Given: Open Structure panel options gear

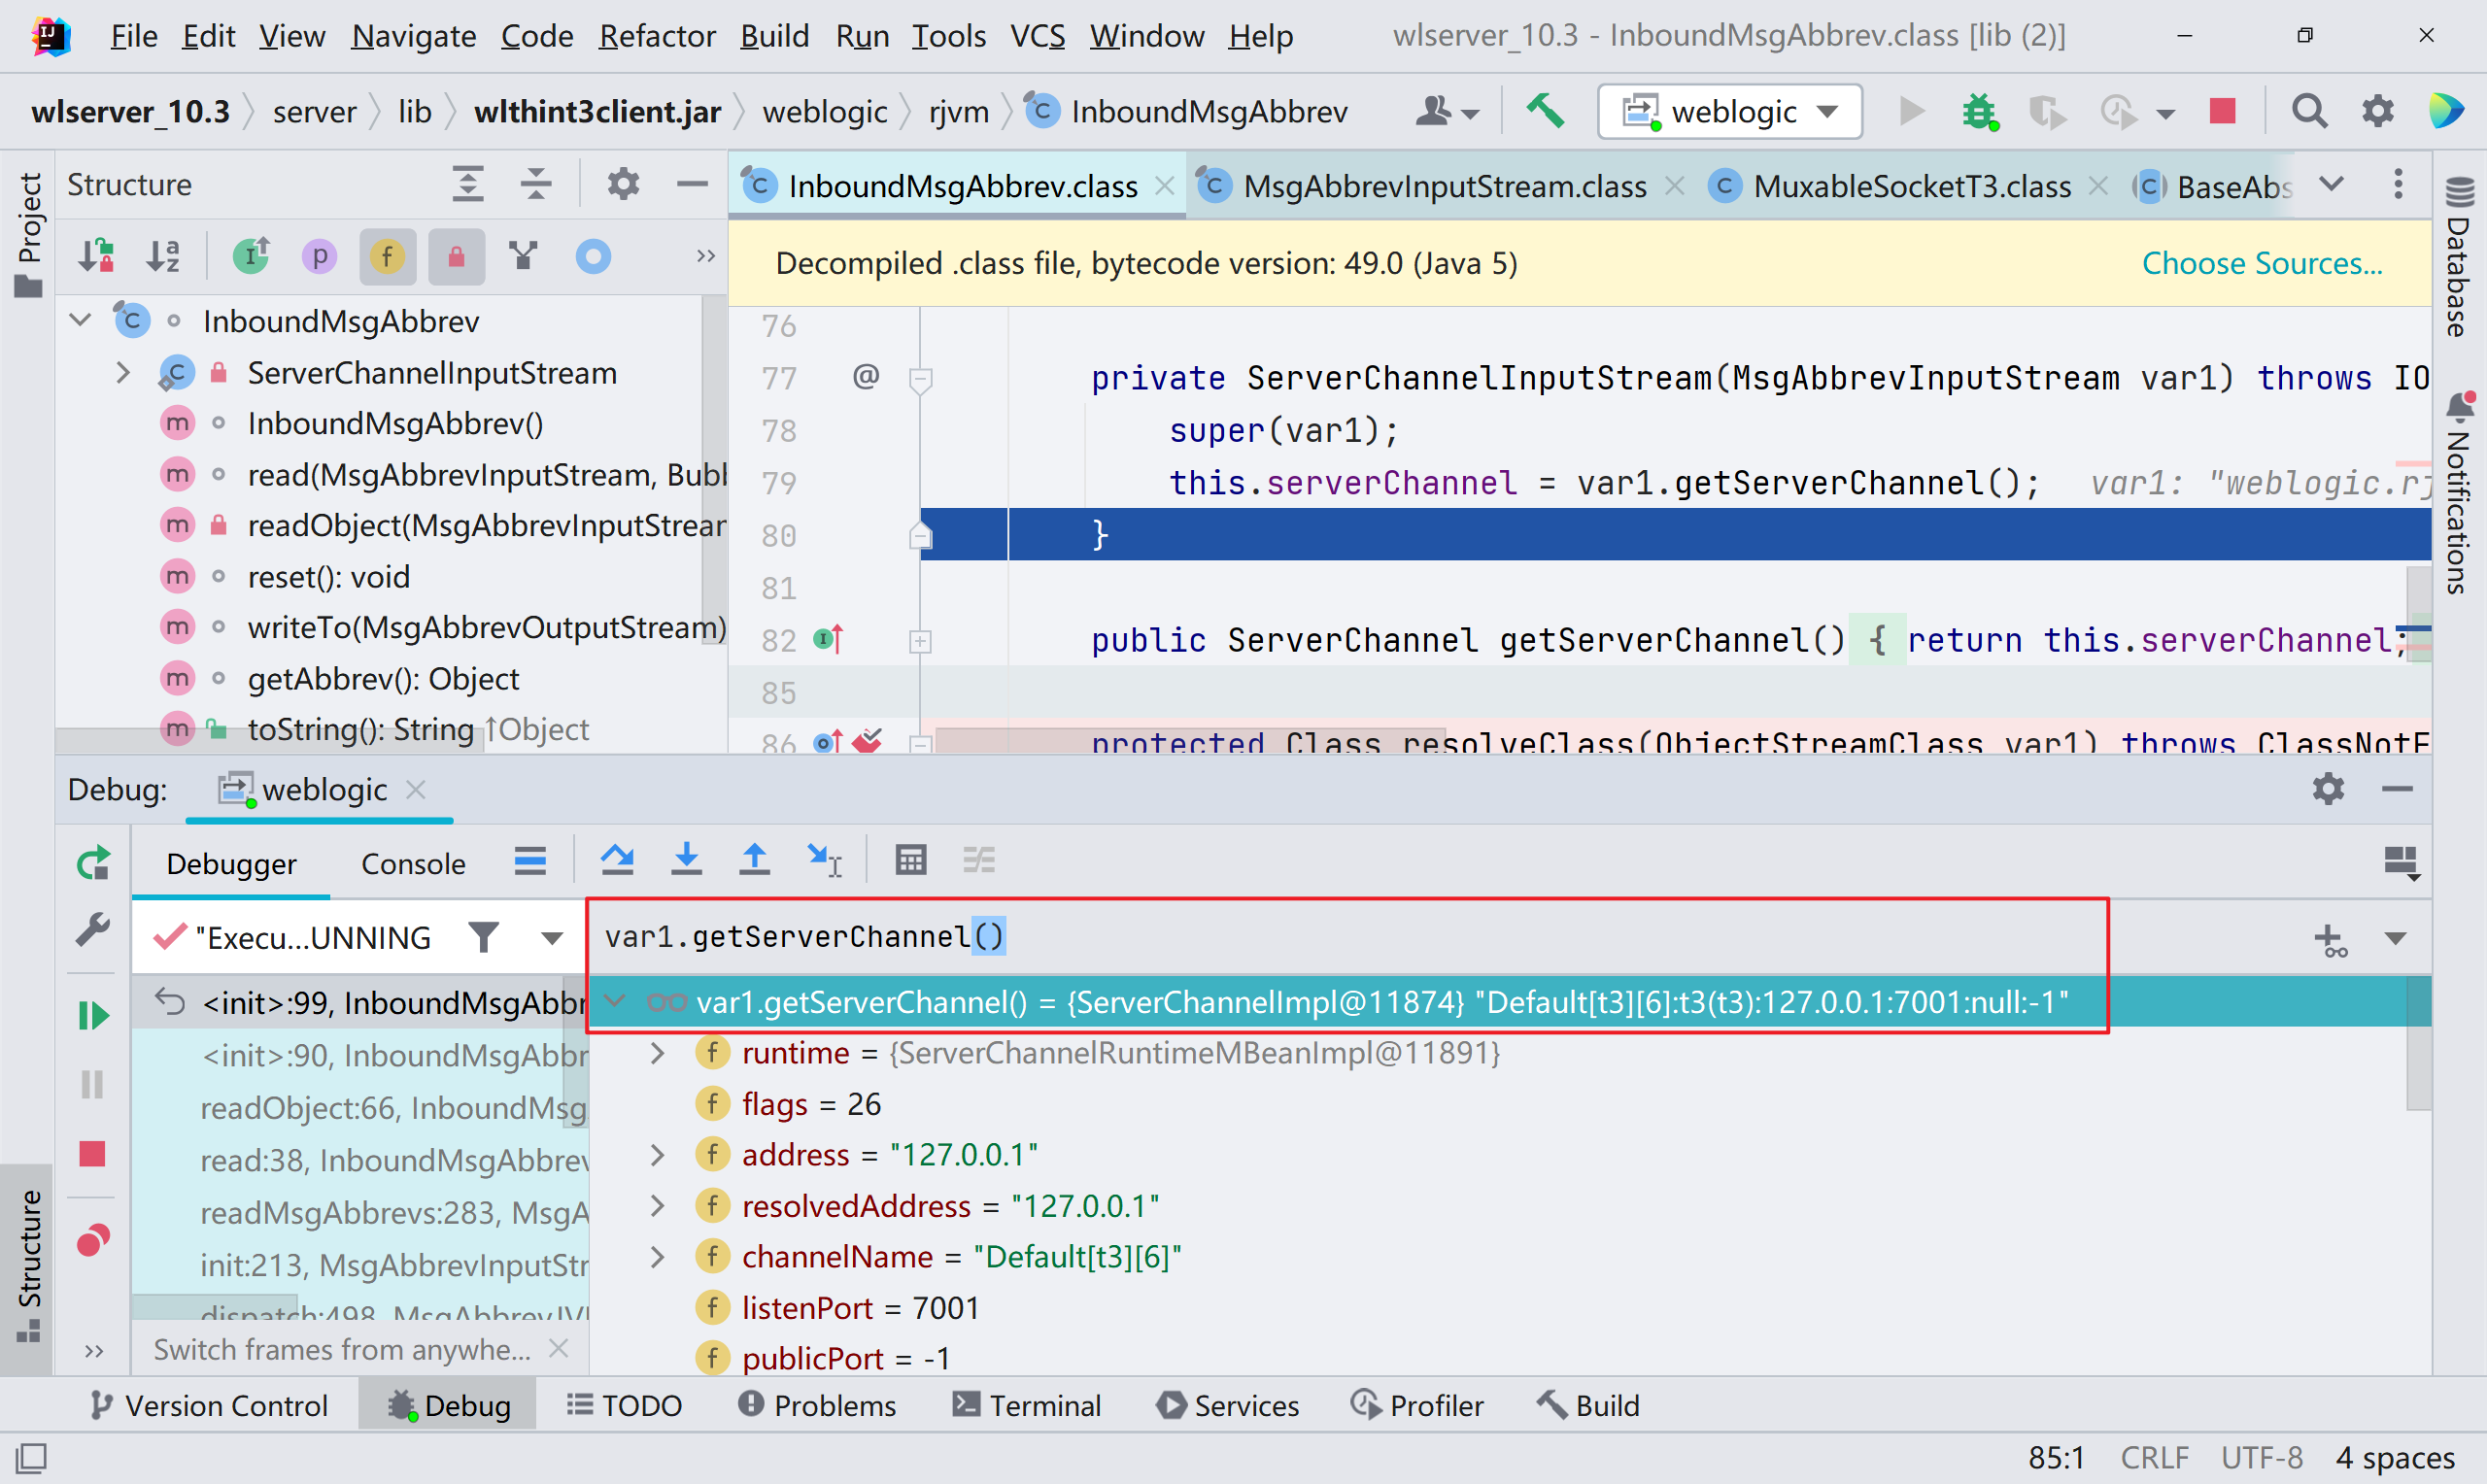Looking at the screenshot, I should 623,184.
